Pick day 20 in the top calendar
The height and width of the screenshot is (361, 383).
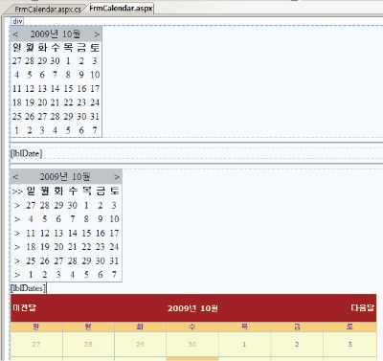42,102
